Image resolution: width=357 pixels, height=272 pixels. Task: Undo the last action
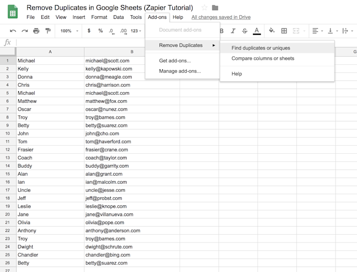pyautogui.click(x=13, y=31)
